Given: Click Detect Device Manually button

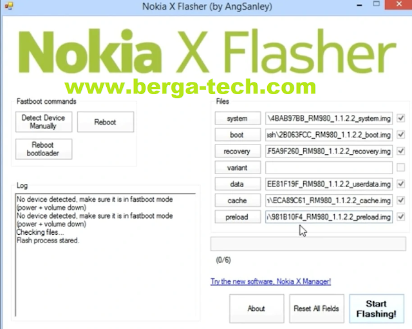Looking at the screenshot, I should [44, 122].
